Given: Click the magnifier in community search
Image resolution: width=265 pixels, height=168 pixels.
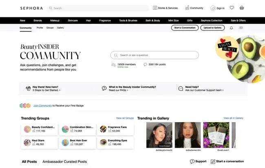Looking at the screenshot, I should (x=116, y=55).
